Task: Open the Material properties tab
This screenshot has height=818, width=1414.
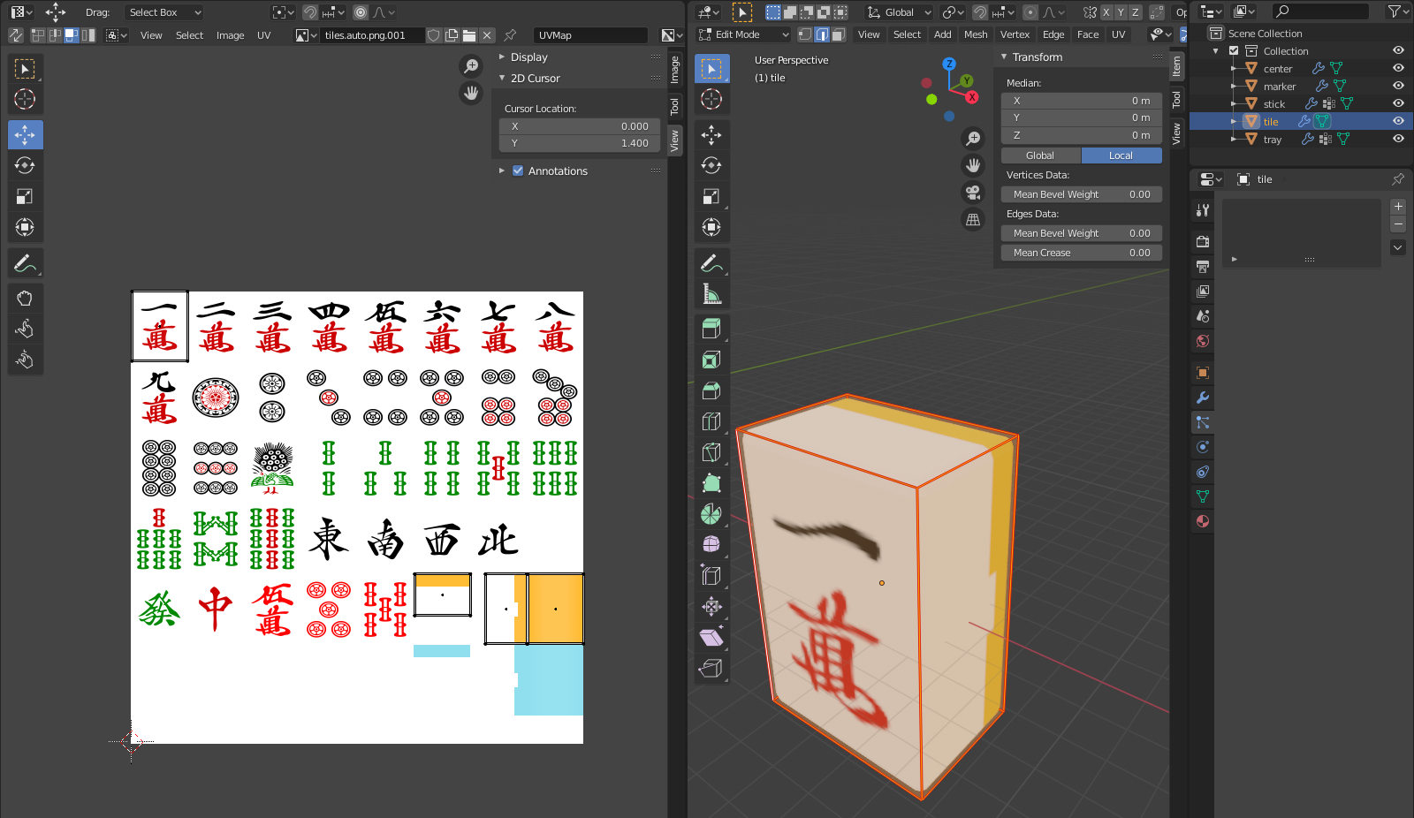Action: 1203,521
